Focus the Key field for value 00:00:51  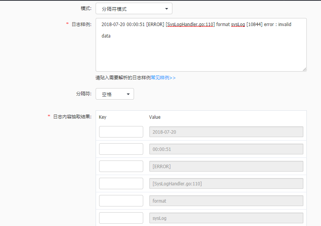121,149
